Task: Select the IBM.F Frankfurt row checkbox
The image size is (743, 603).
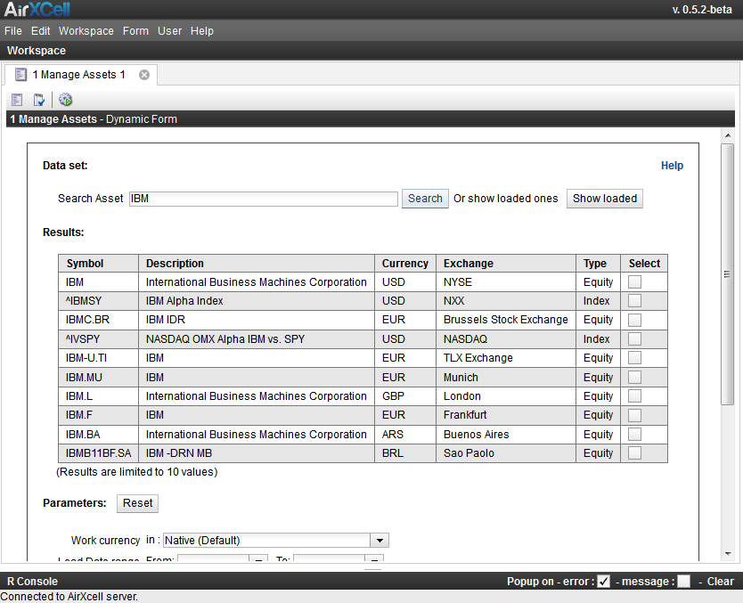Action: pos(634,415)
